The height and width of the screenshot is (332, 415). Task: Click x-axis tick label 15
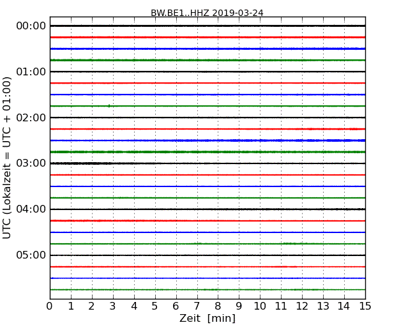click(x=365, y=306)
